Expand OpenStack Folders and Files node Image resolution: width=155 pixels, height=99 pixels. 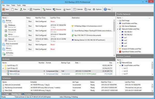coord(118,52)
